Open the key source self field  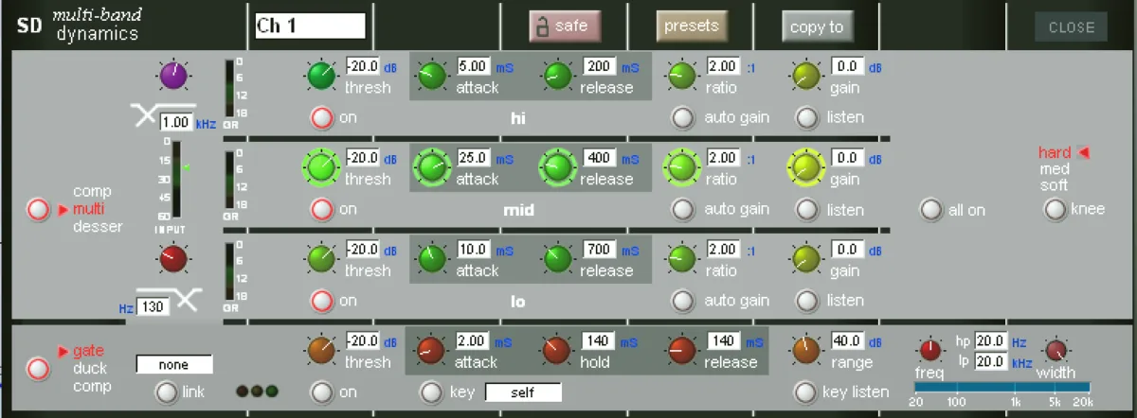[x=523, y=392]
